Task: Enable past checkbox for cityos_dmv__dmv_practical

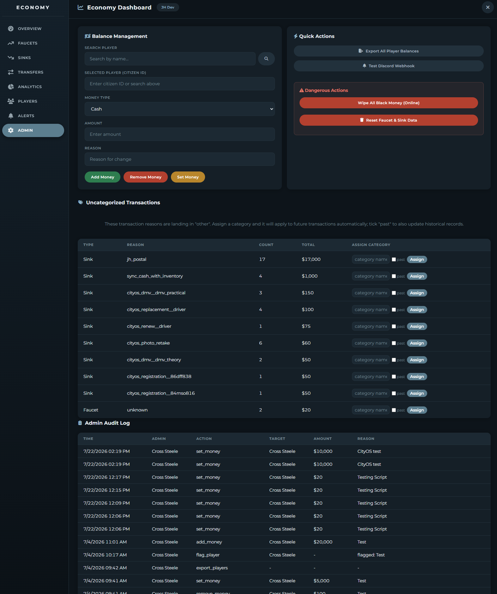Action: [x=394, y=293]
